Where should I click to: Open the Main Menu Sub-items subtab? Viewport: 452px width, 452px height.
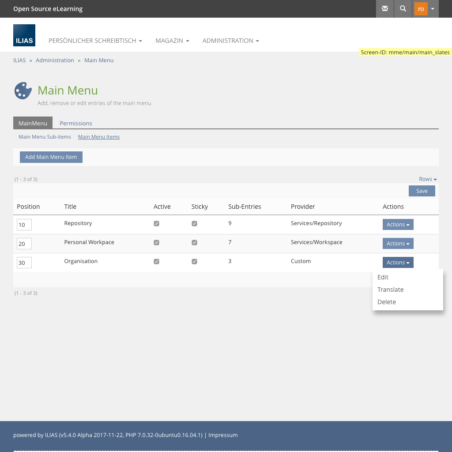coord(45,137)
